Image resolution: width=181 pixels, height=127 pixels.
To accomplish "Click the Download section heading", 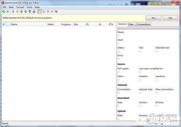I will coord(123,98).
